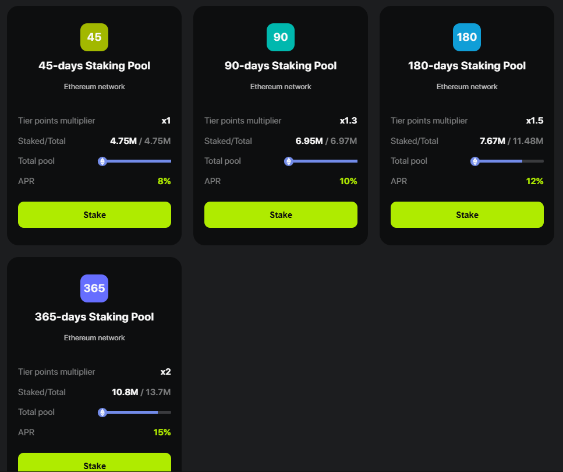This screenshot has width=563, height=472.
Task: Click 'Total pool' label in 180-days card
Action: pos(409,161)
